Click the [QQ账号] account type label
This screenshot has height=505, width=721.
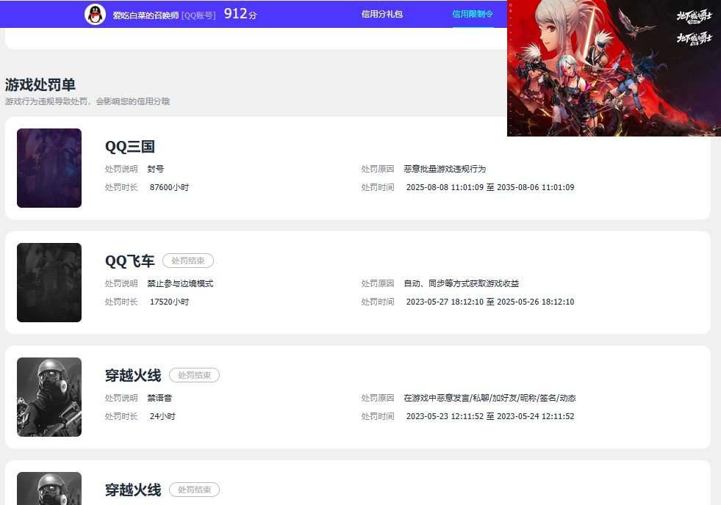click(x=198, y=15)
